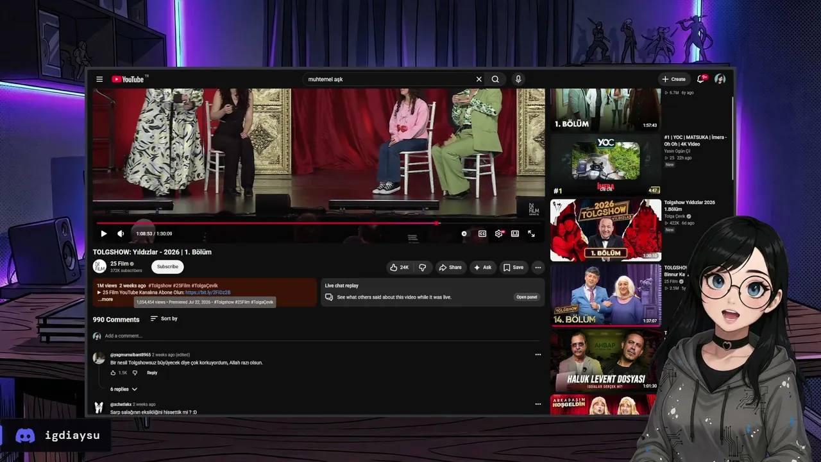Screen dimensions: 821x462
Task: Like the video with 24K likes
Action: (400, 268)
